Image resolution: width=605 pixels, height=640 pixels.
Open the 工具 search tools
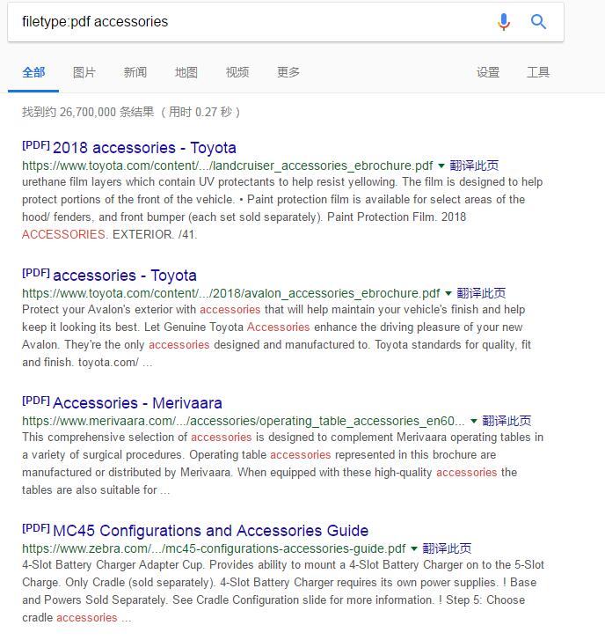pos(538,73)
